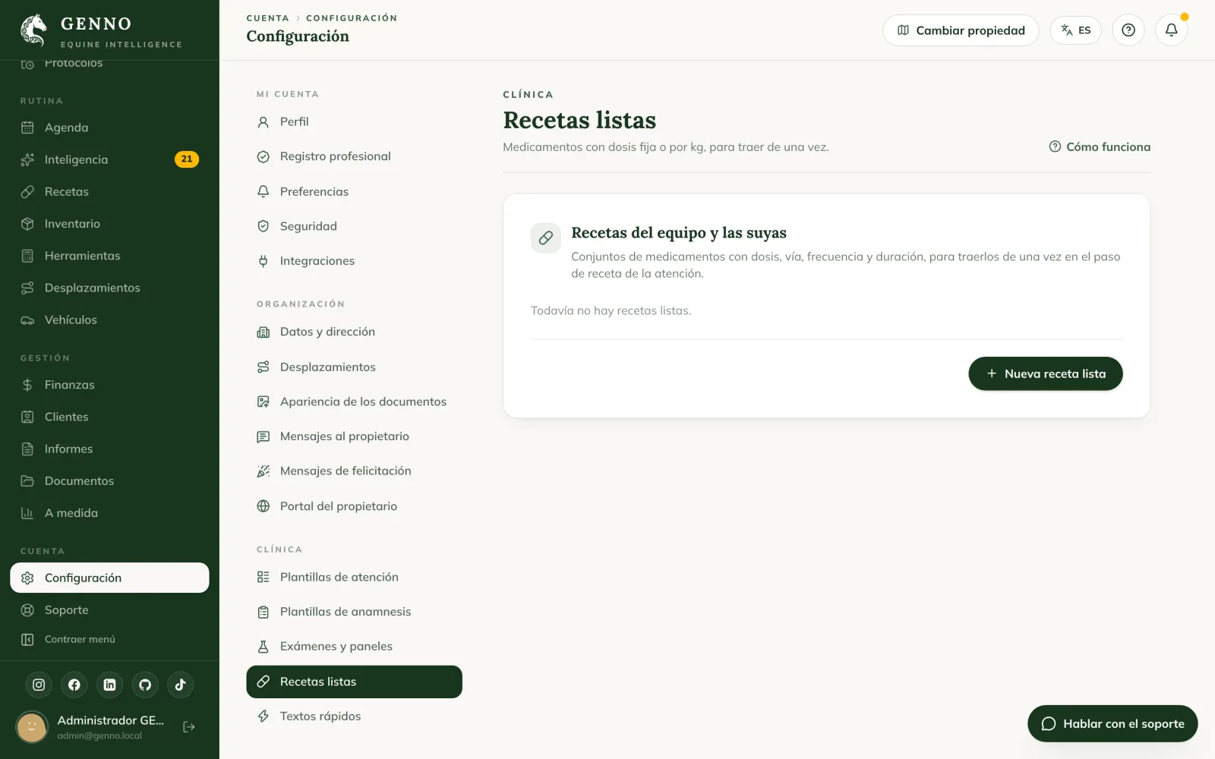Create a Nueva receta lista
Image resolution: width=1215 pixels, height=759 pixels.
[1046, 373]
